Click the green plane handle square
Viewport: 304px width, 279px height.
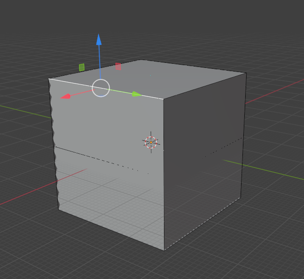tap(82, 67)
